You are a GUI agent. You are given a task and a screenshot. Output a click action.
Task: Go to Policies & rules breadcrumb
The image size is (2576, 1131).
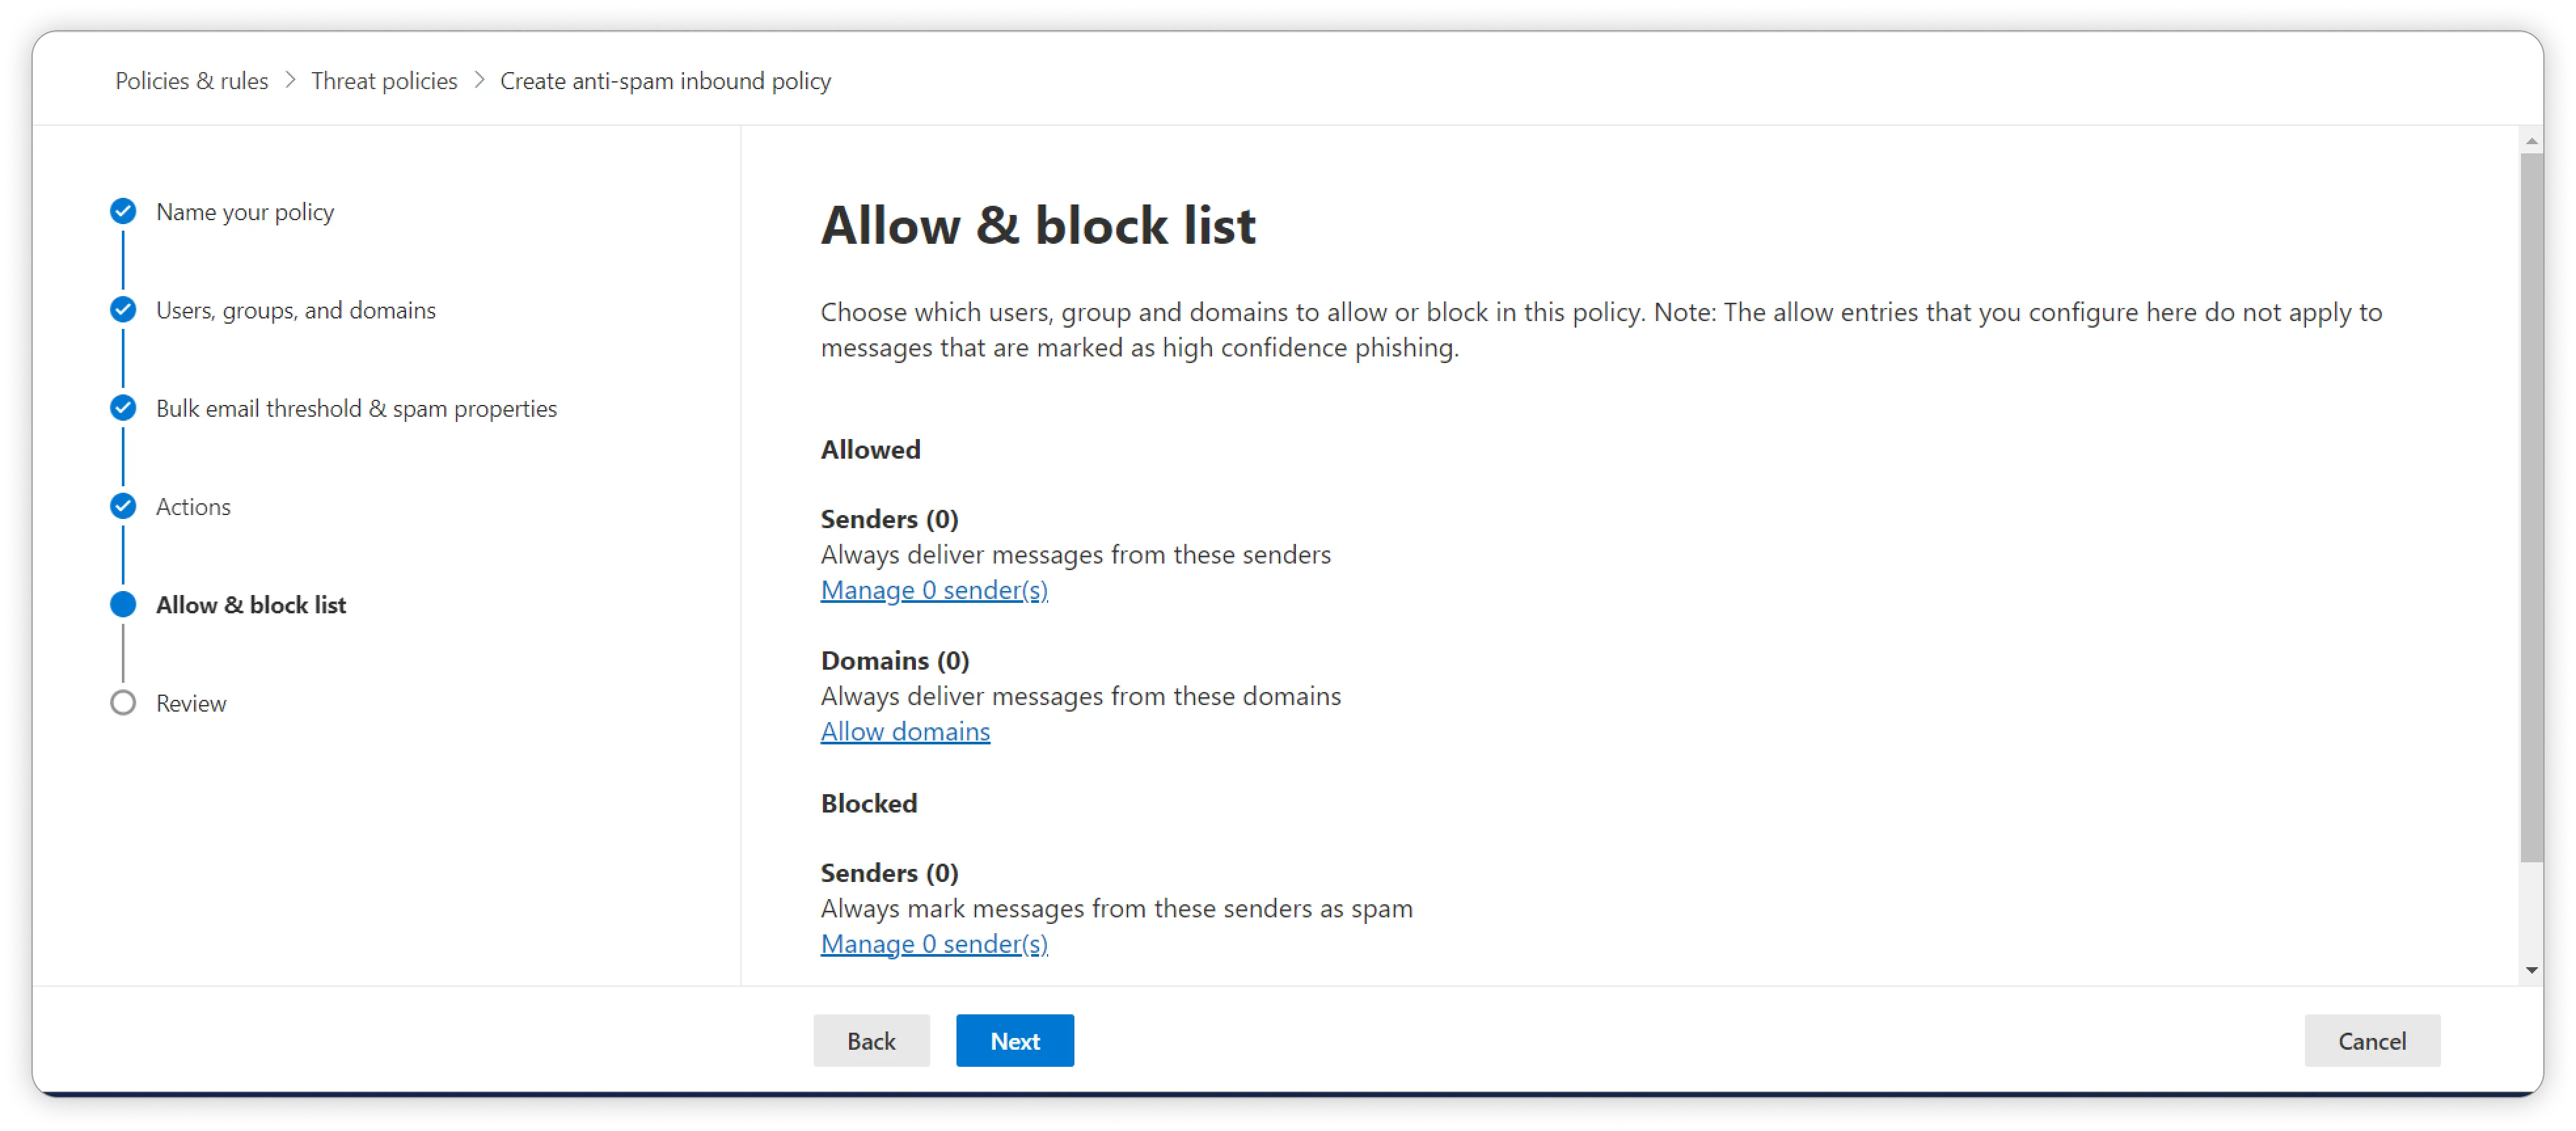(x=191, y=81)
